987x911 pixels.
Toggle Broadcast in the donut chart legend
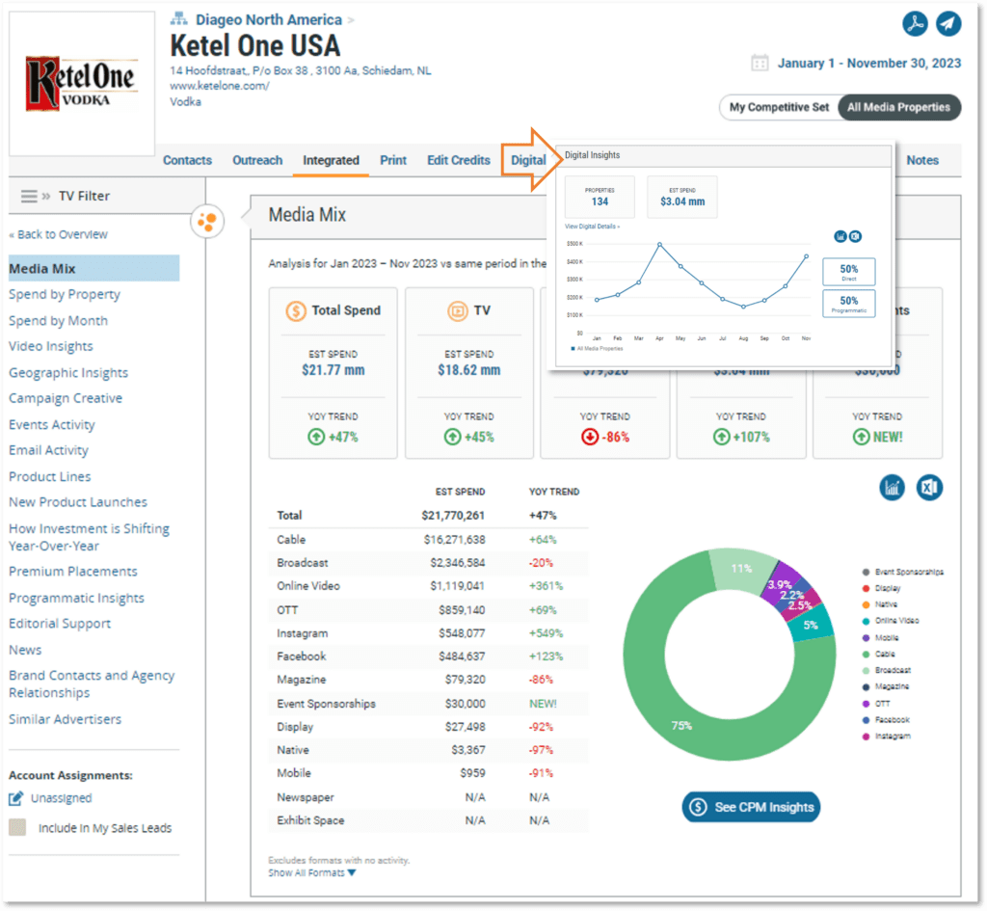pos(887,671)
